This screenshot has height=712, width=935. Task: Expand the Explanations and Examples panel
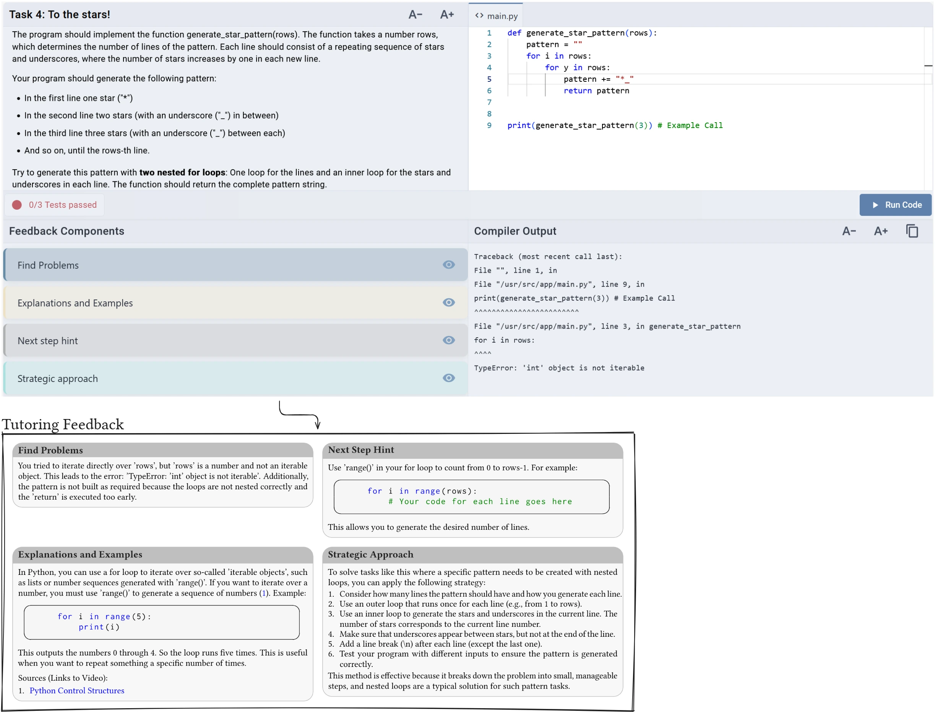pyautogui.click(x=170, y=302)
